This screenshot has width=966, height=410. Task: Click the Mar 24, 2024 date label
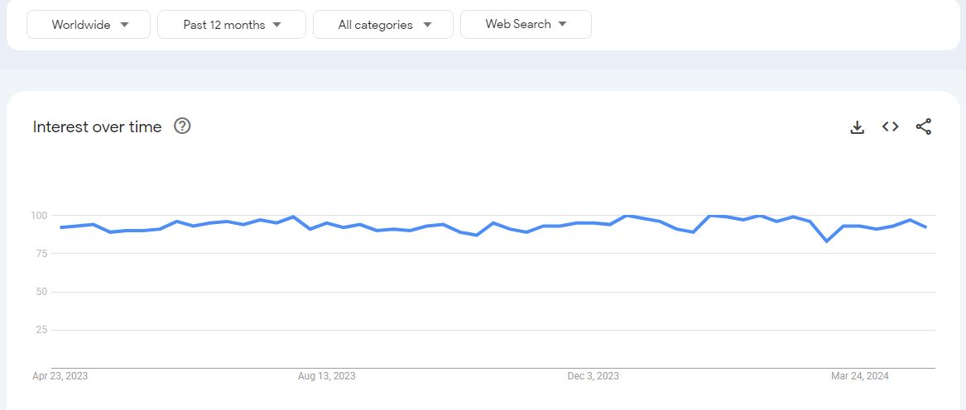860,375
